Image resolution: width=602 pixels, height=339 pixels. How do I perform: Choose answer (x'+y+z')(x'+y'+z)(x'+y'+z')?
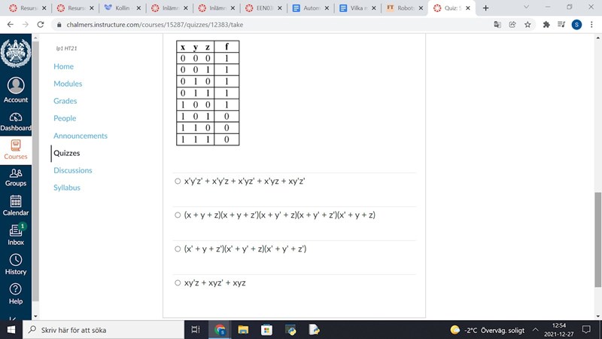[x=178, y=249]
